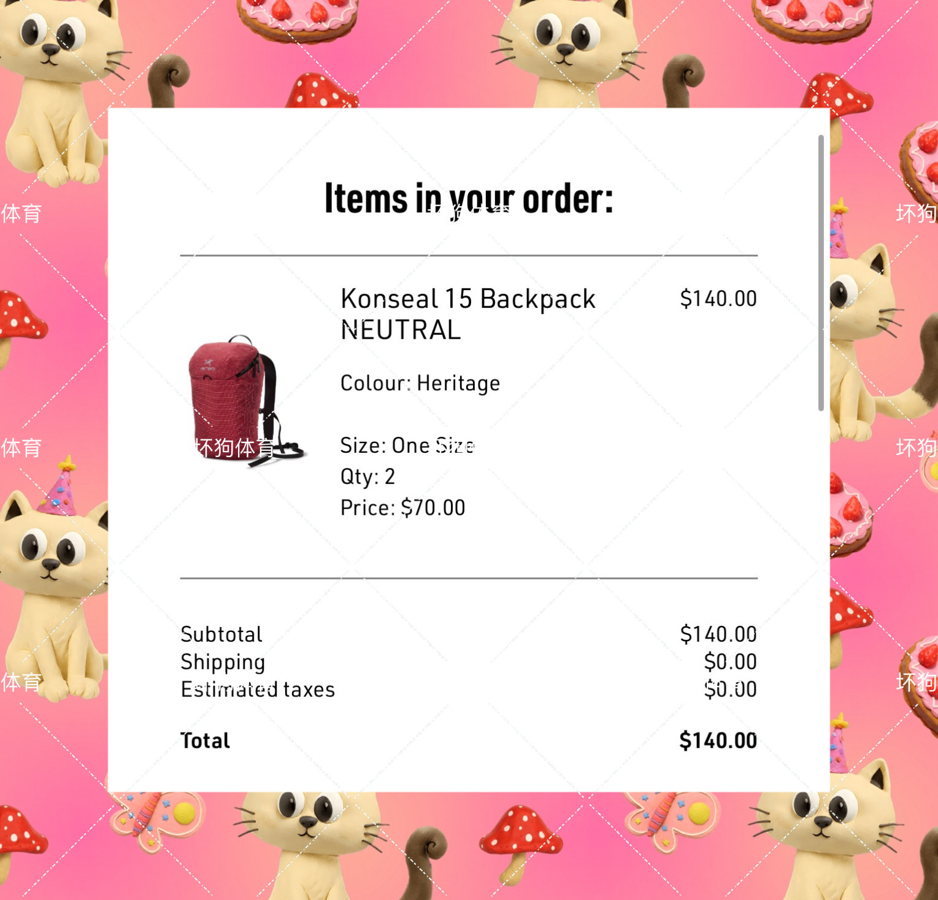Viewport: 938px width, 900px height.
Task: Click the Shipping label
Action: coord(223,663)
